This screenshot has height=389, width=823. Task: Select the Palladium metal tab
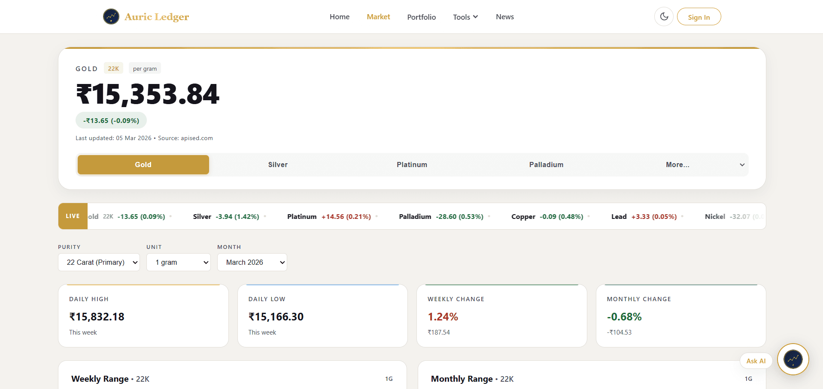pos(546,165)
